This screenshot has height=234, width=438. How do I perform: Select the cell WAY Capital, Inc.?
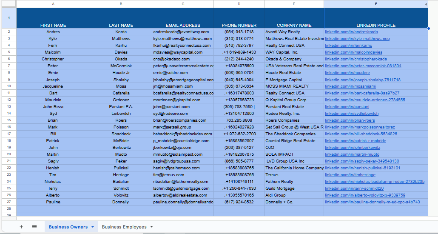pyautogui.click(x=294, y=52)
